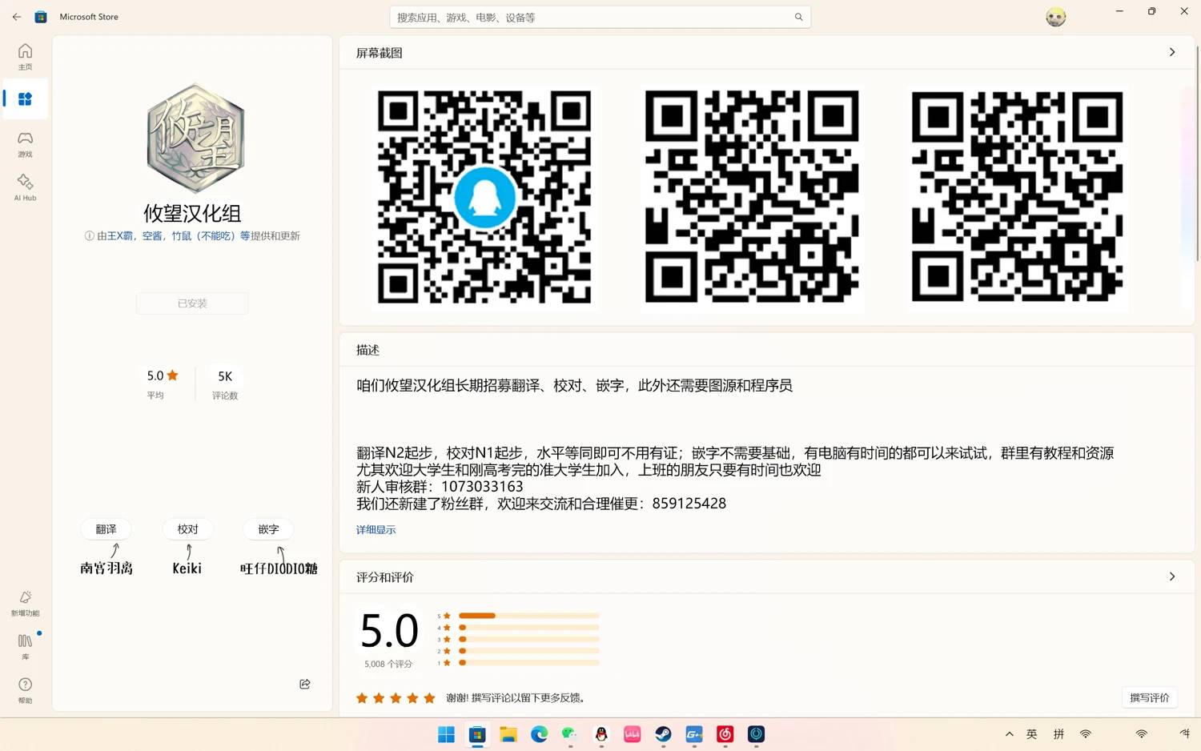Open the first QR code screenshot thumbnail
Viewport: 1201px width, 751px height.
484,197
